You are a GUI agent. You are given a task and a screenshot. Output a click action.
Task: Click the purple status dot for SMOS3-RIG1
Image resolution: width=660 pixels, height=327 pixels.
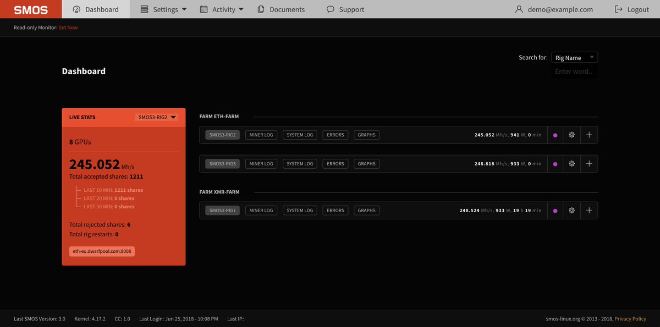(x=555, y=210)
